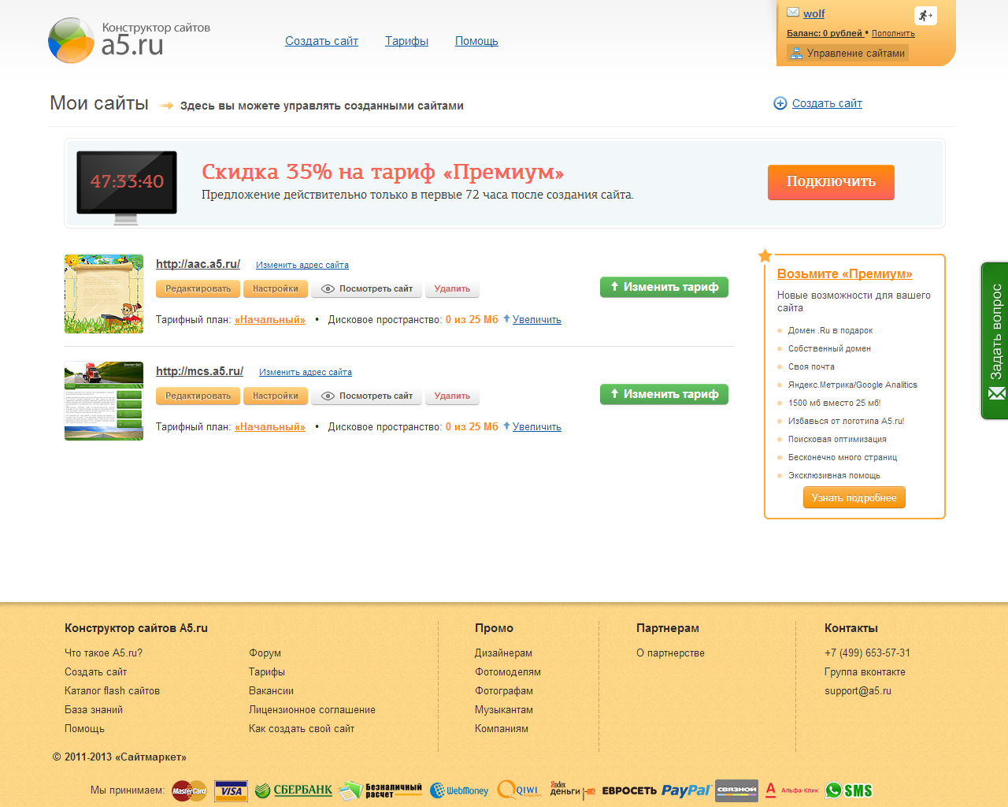Click the star icon on Premium box

(765, 255)
